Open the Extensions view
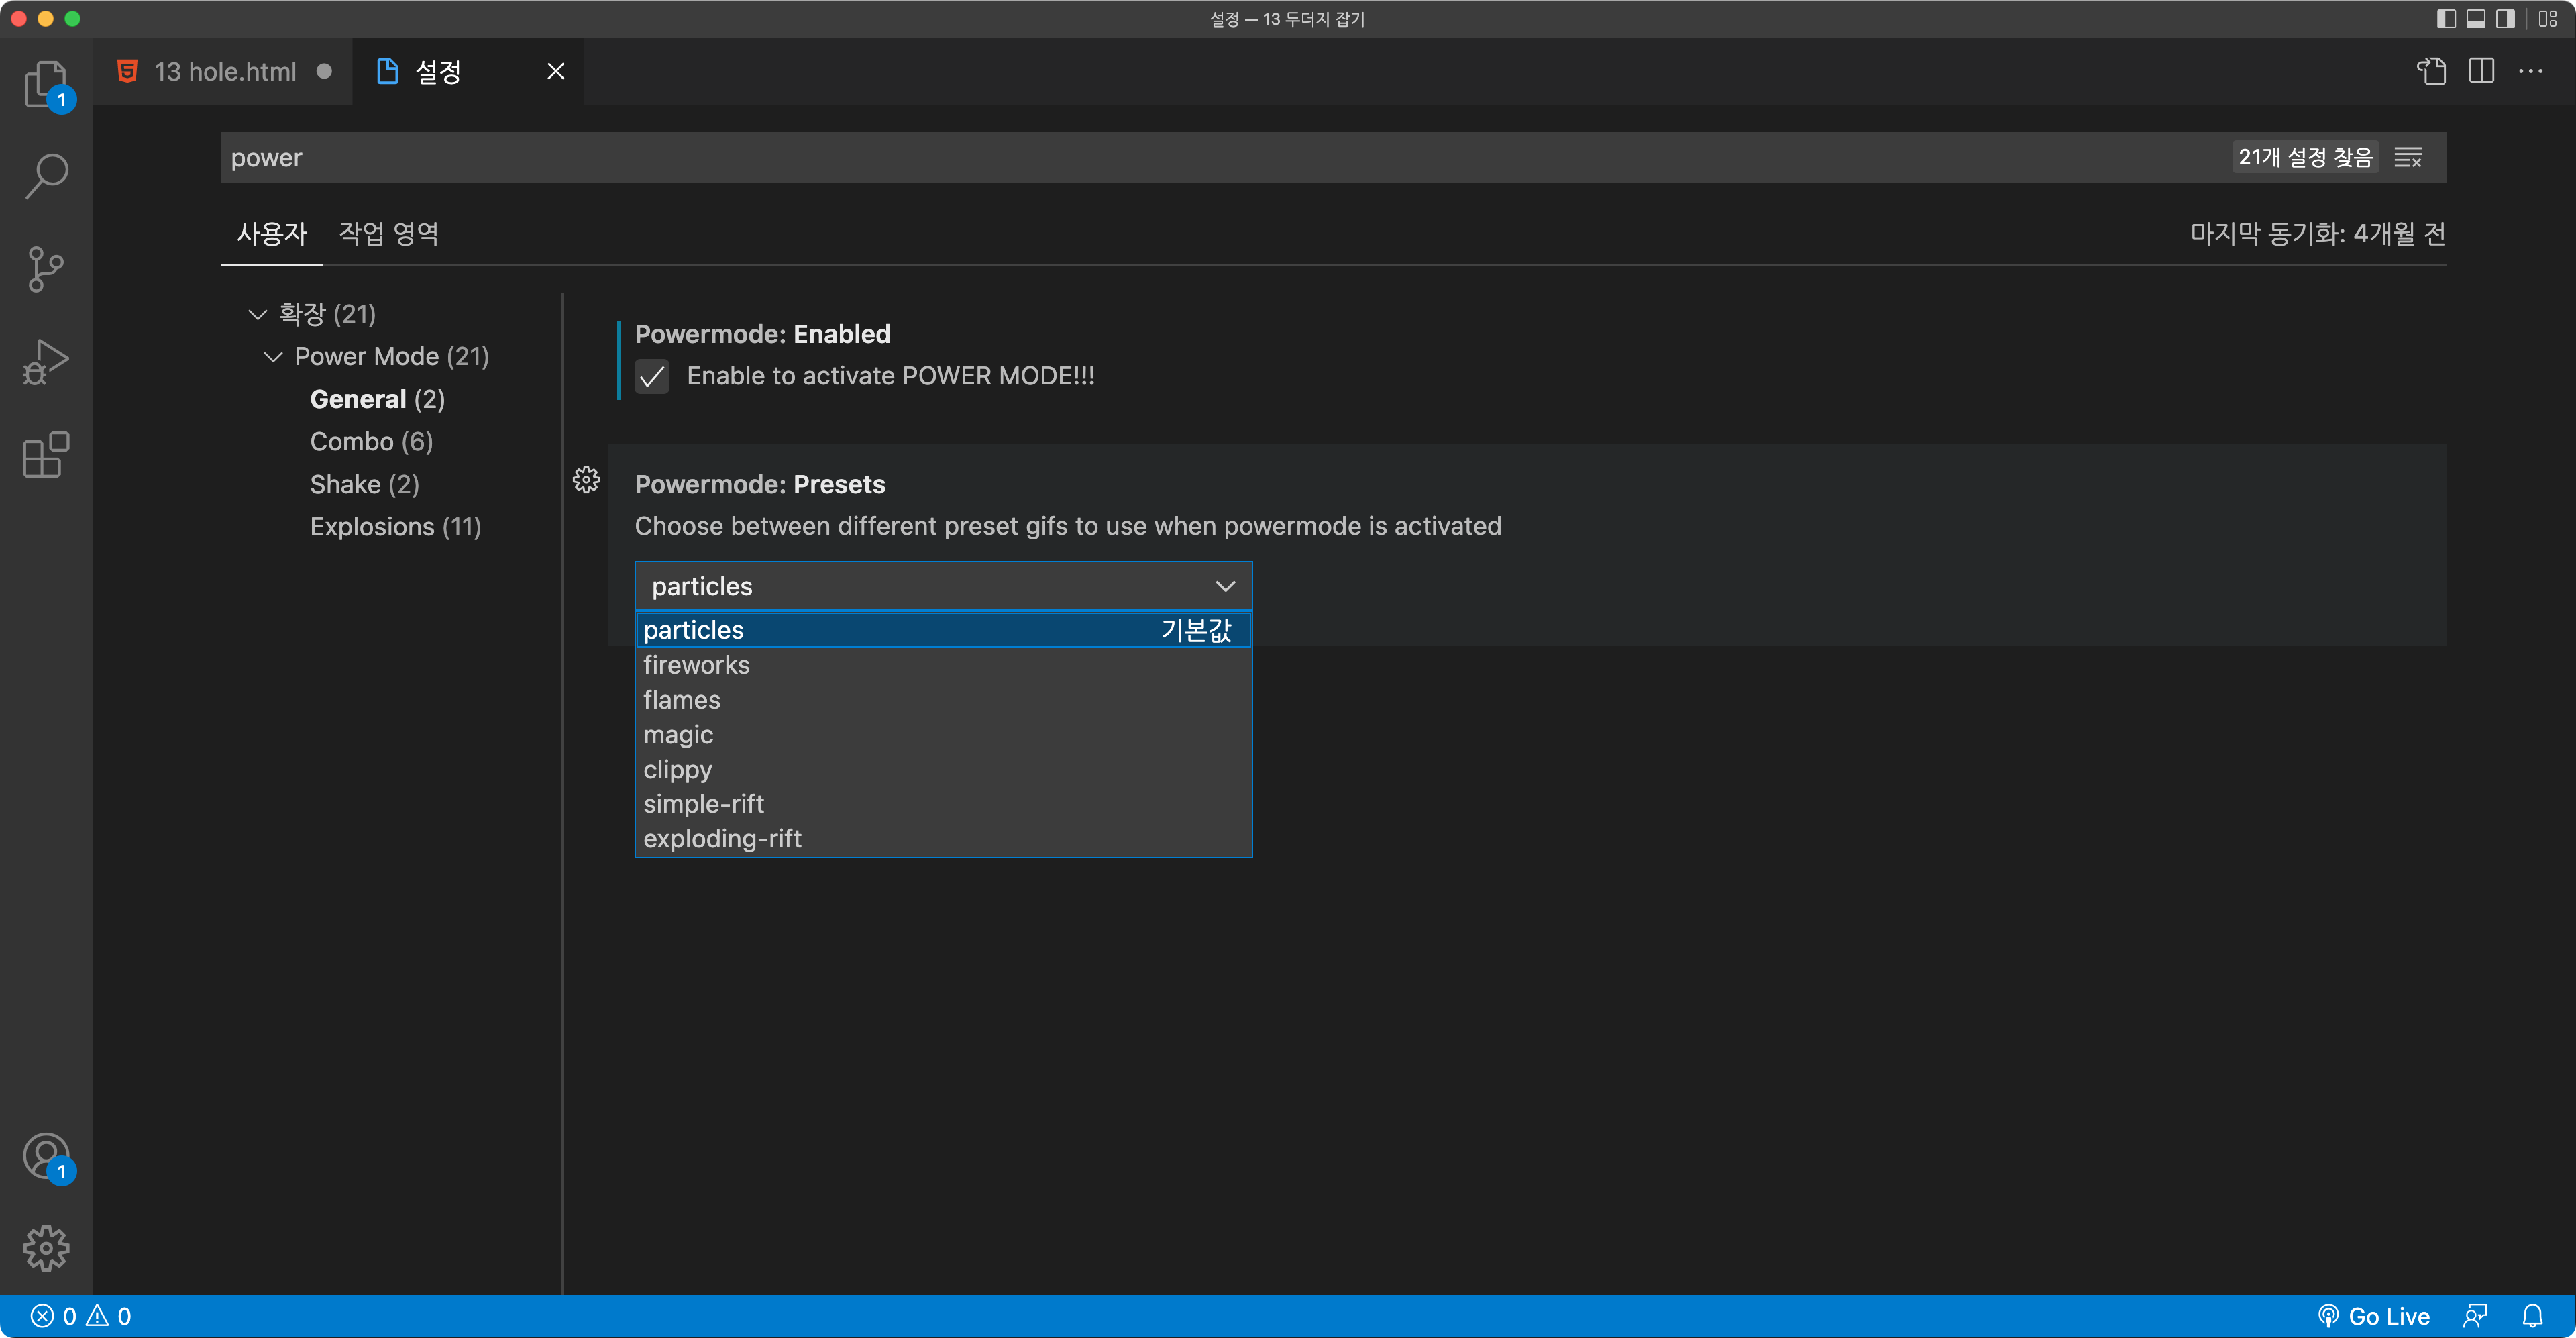 46,455
